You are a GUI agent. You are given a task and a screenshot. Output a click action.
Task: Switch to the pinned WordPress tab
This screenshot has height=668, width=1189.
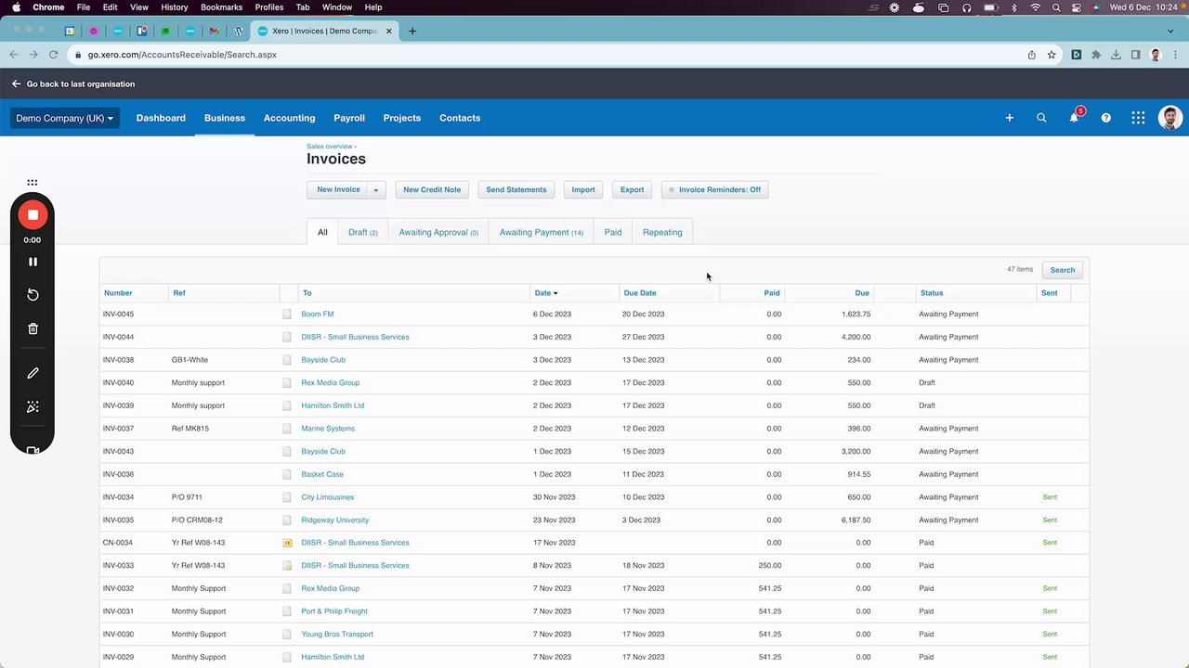tap(238, 31)
